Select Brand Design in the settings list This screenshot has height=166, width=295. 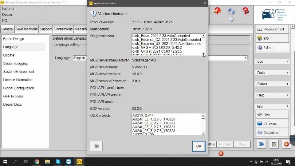pyautogui.click(x=14, y=39)
